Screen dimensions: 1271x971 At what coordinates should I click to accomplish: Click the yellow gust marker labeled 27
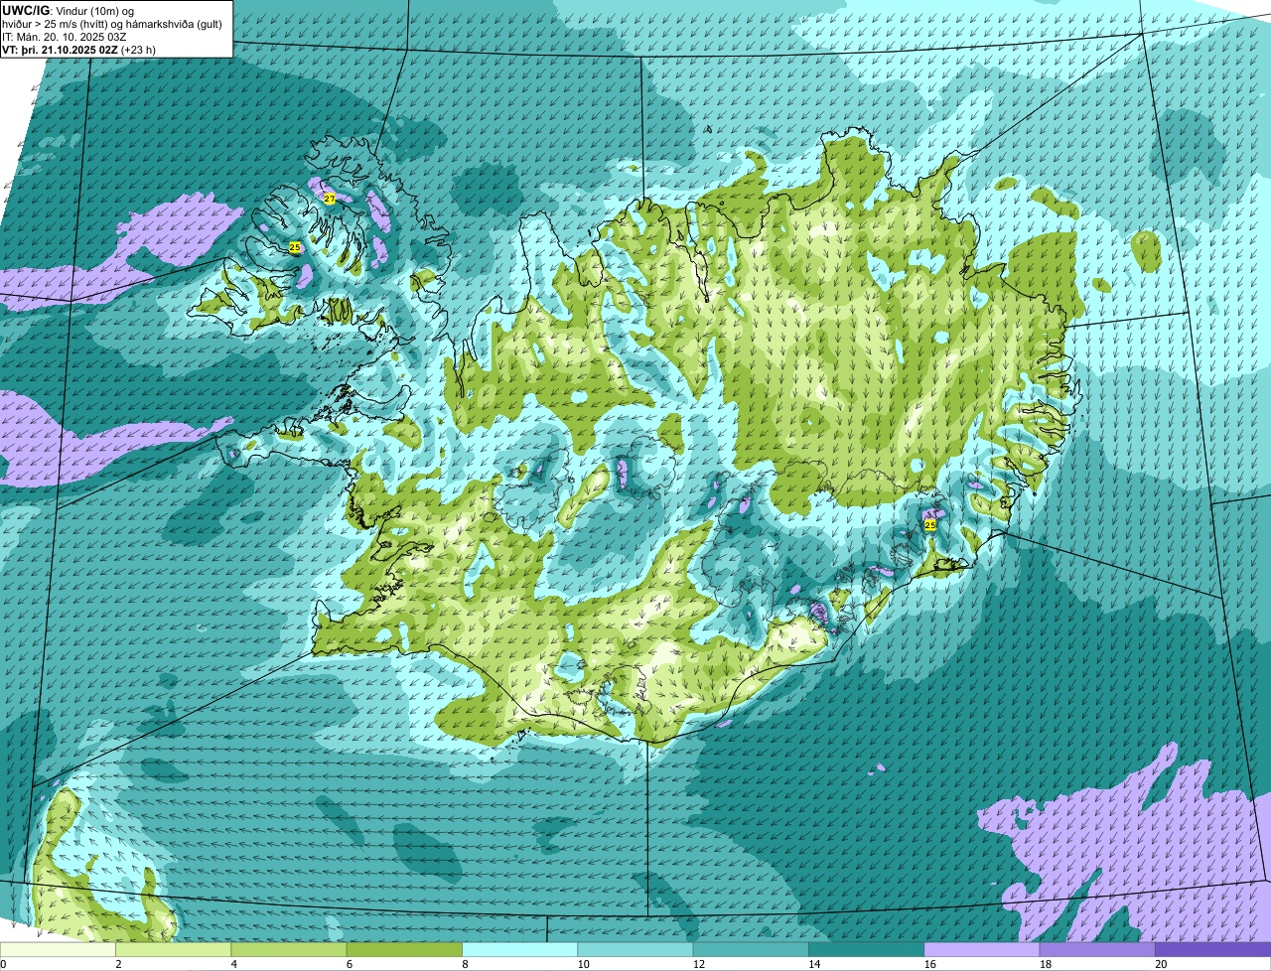pyautogui.click(x=330, y=199)
